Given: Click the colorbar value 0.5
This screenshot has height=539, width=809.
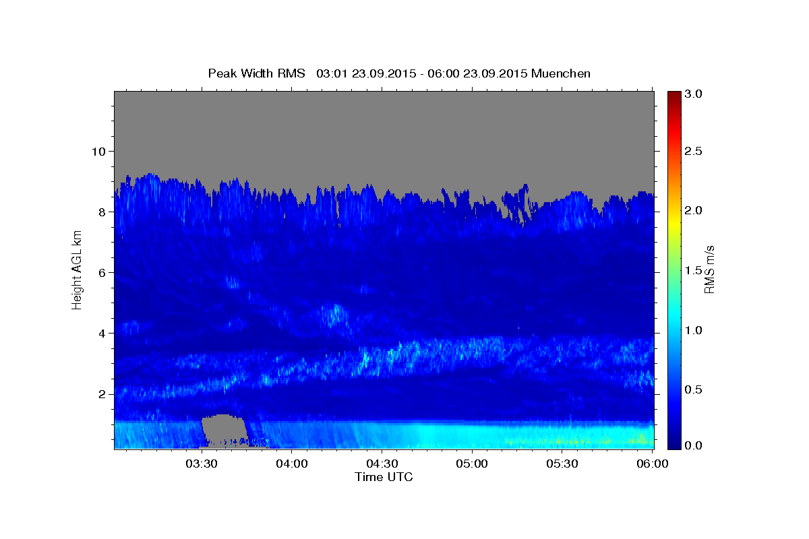Looking at the screenshot, I should (694, 389).
